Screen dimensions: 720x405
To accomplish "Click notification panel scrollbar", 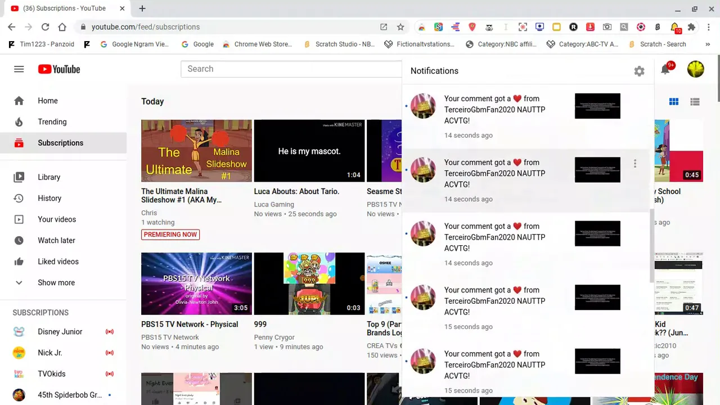I will 651,246.
